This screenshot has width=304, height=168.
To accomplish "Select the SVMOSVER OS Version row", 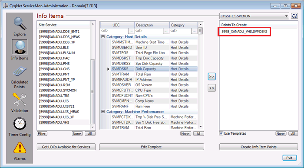I will (x=154, y=85).
